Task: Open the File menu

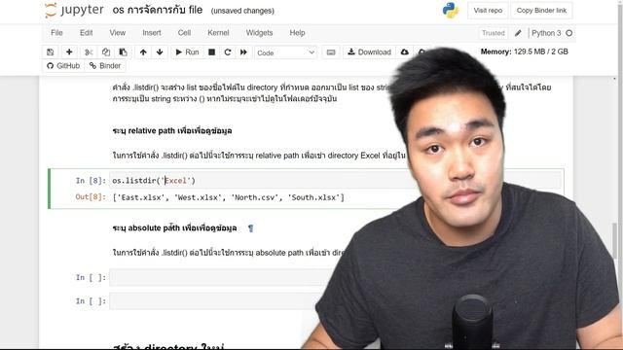Action: pos(56,33)
